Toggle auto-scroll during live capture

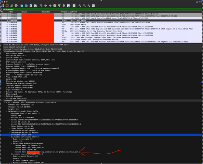[68, 6]
